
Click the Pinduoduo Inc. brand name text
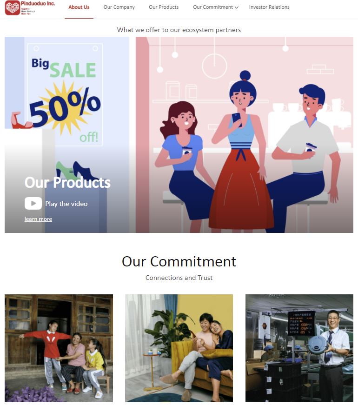coord(38,4)
